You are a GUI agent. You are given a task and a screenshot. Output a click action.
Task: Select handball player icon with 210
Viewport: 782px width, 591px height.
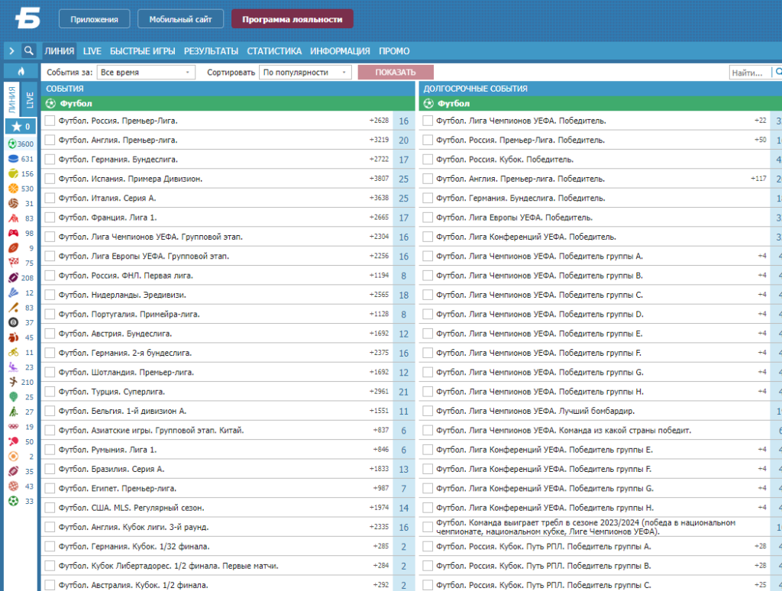13,382
